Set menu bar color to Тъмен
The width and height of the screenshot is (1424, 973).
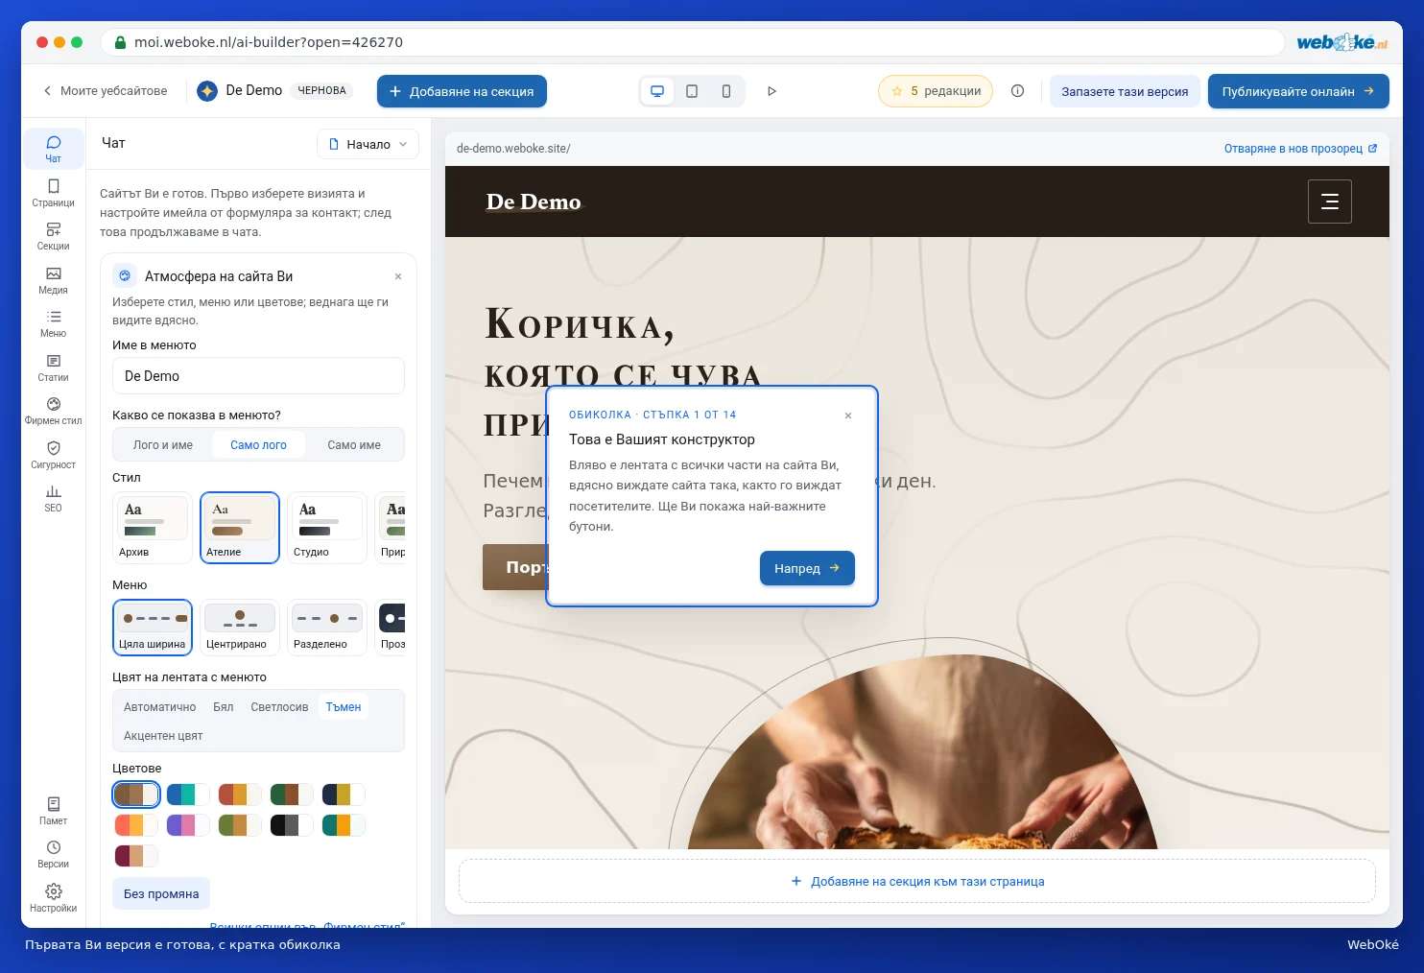(344, 707)
